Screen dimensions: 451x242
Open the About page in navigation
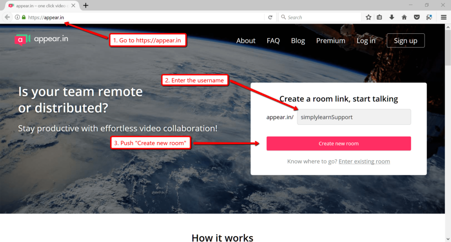246,40
